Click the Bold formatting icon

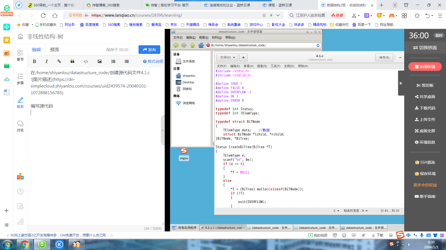35,61
